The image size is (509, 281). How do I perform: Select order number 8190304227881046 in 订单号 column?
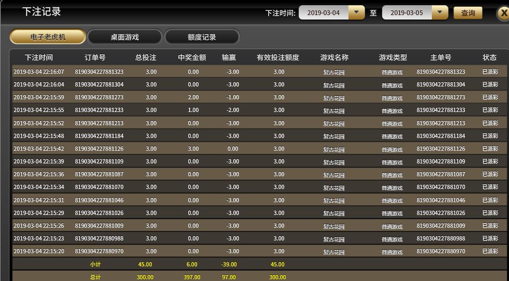point(99,200)
